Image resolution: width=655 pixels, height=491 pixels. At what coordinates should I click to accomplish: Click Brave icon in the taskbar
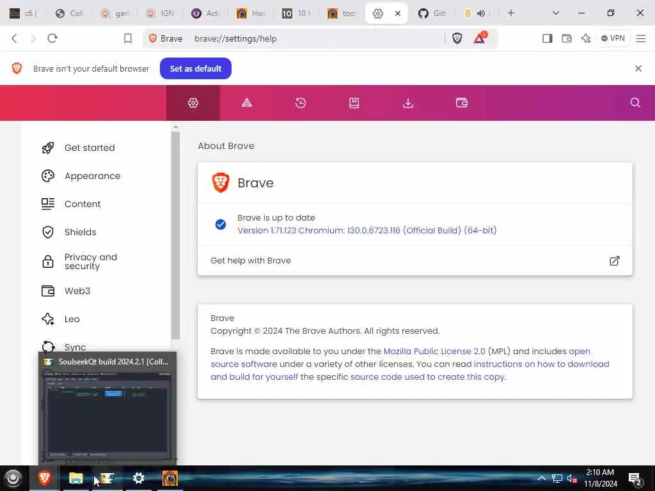45,478
